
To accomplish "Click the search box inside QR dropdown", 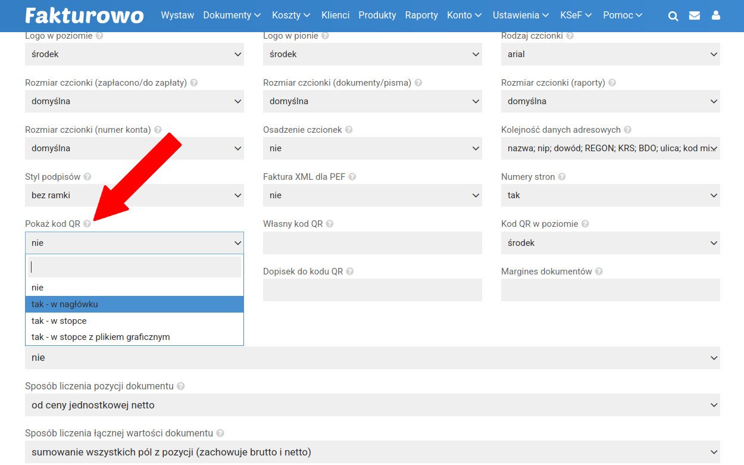I will click(134, 267).
